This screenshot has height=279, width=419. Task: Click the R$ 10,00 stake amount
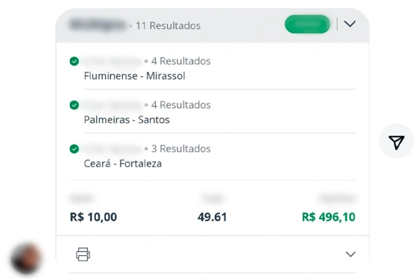click(94, 217)
